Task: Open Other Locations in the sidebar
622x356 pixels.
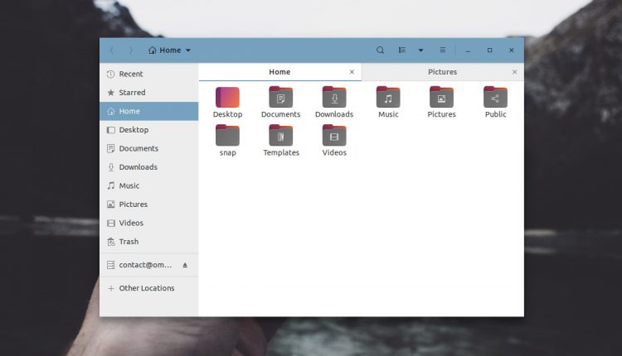Action: [149, 288]
